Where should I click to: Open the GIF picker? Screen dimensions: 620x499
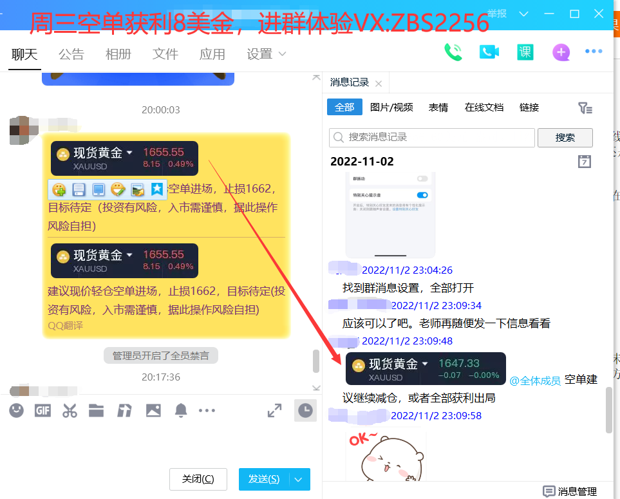coord(42,411)
